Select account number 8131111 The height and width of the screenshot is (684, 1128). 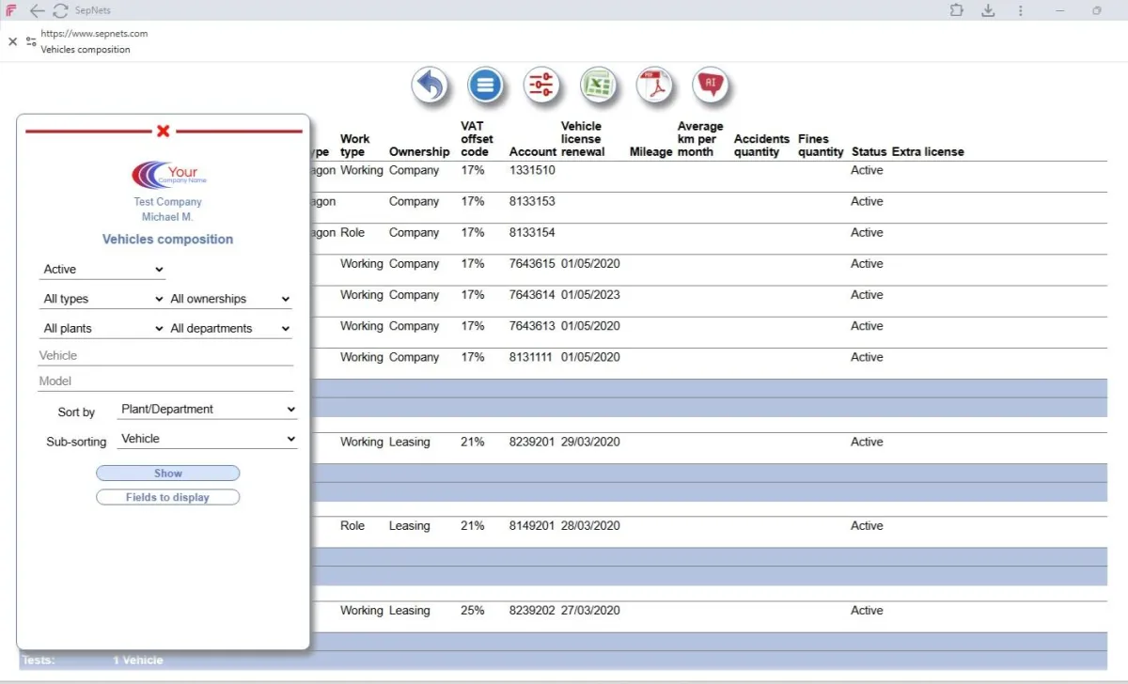(x=531, y=357)
